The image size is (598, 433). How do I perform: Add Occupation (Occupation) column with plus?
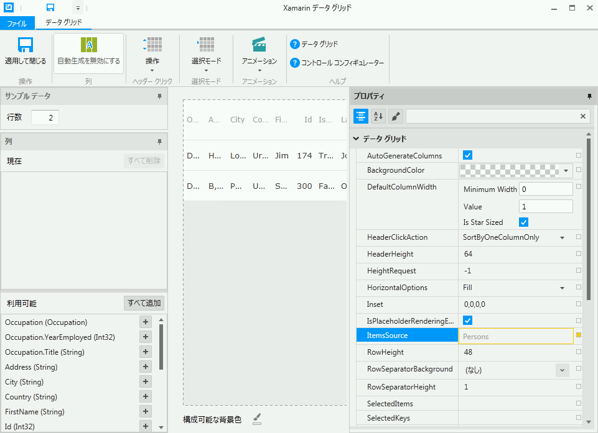[146, 322]
